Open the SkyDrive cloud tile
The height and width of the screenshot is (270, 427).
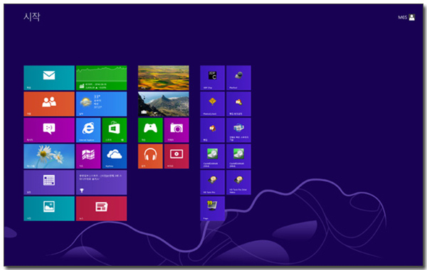pyautogui.click(x=115, y=156)
